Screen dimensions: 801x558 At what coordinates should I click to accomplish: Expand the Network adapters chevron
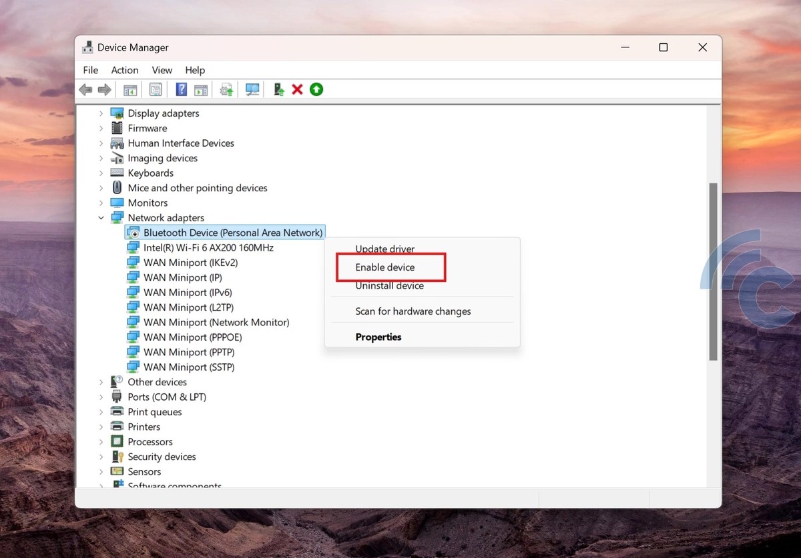101,217
